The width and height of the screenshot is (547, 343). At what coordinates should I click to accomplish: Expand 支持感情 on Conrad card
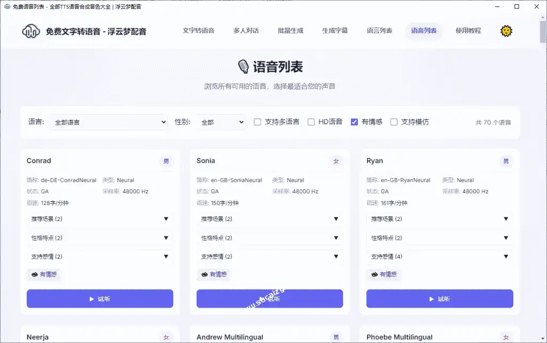(100, 256)
